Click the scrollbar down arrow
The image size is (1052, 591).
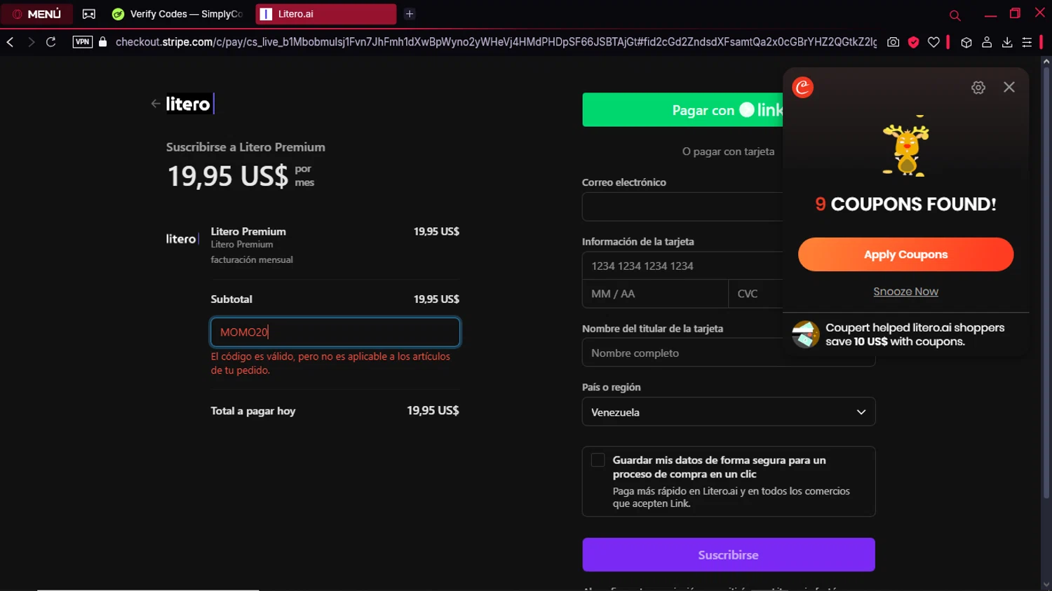pyautogui.click(x=1046, y=585)
